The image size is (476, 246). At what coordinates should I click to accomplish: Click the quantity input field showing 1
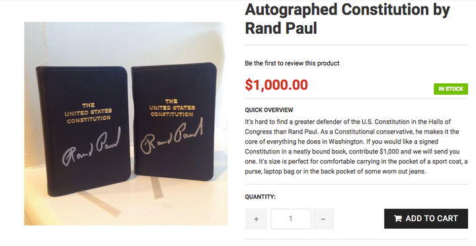tap(291, 219)
